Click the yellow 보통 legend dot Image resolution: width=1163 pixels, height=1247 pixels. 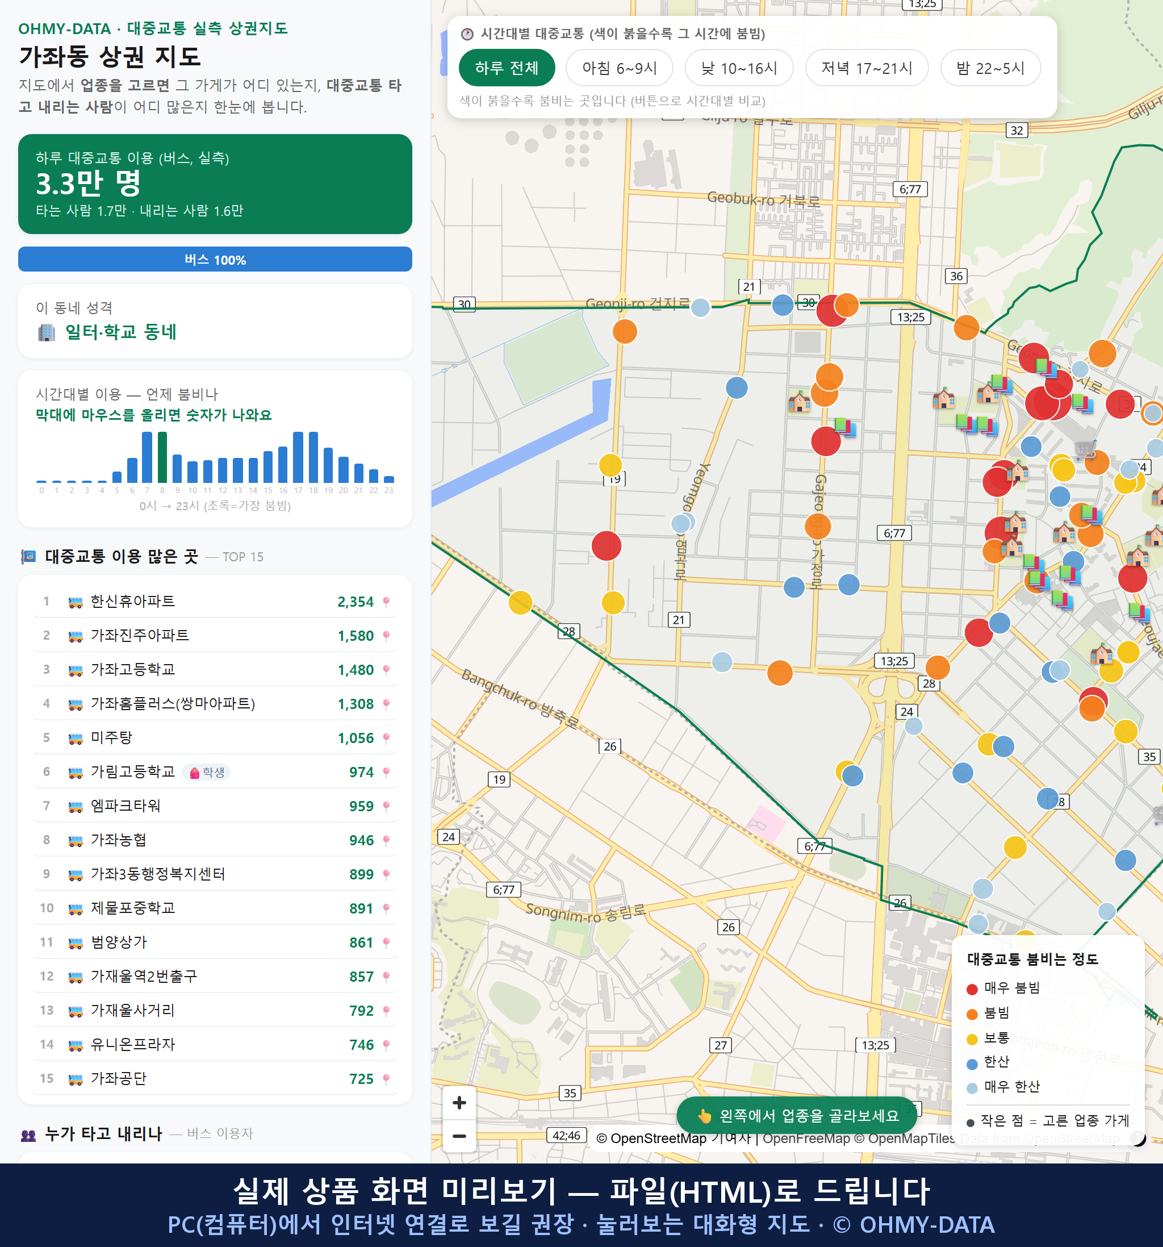tap(972, 1040)
